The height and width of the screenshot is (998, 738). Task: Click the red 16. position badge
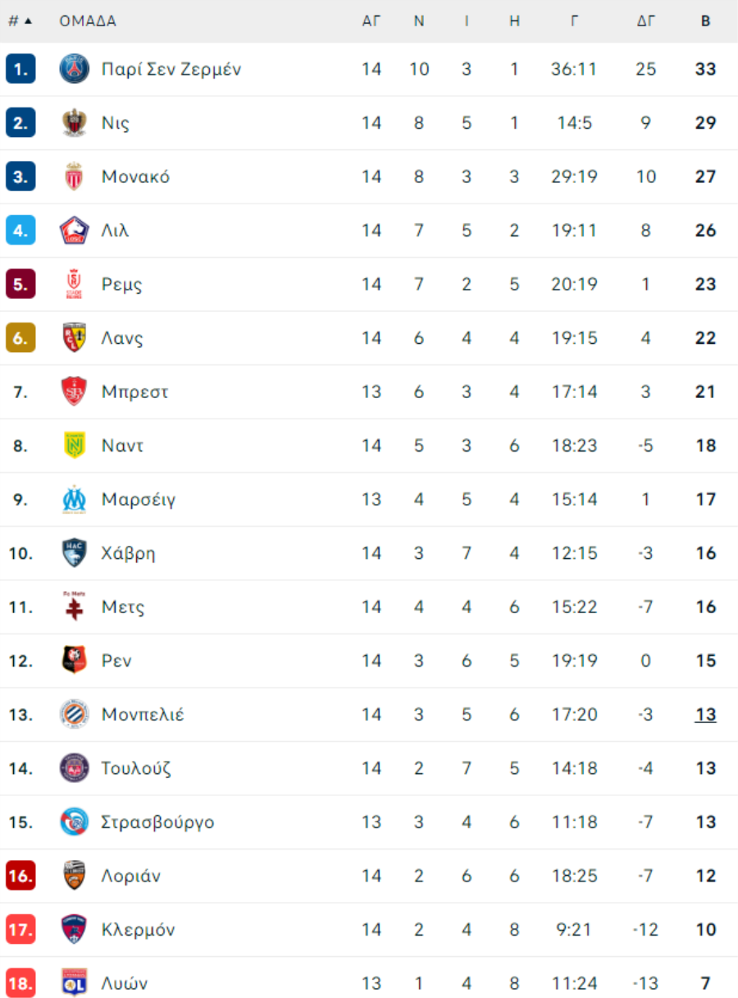tap(20, 876)
